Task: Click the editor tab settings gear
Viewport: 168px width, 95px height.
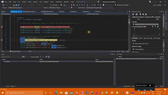Action: pos(129,11)
